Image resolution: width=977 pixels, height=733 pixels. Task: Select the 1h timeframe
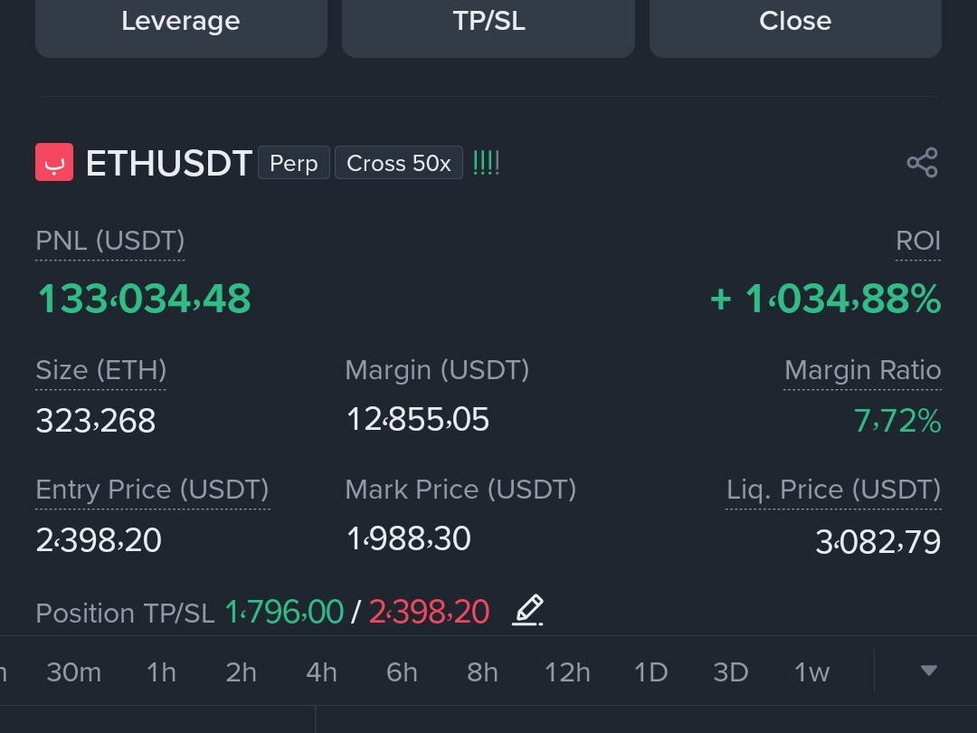pos(161,672)
